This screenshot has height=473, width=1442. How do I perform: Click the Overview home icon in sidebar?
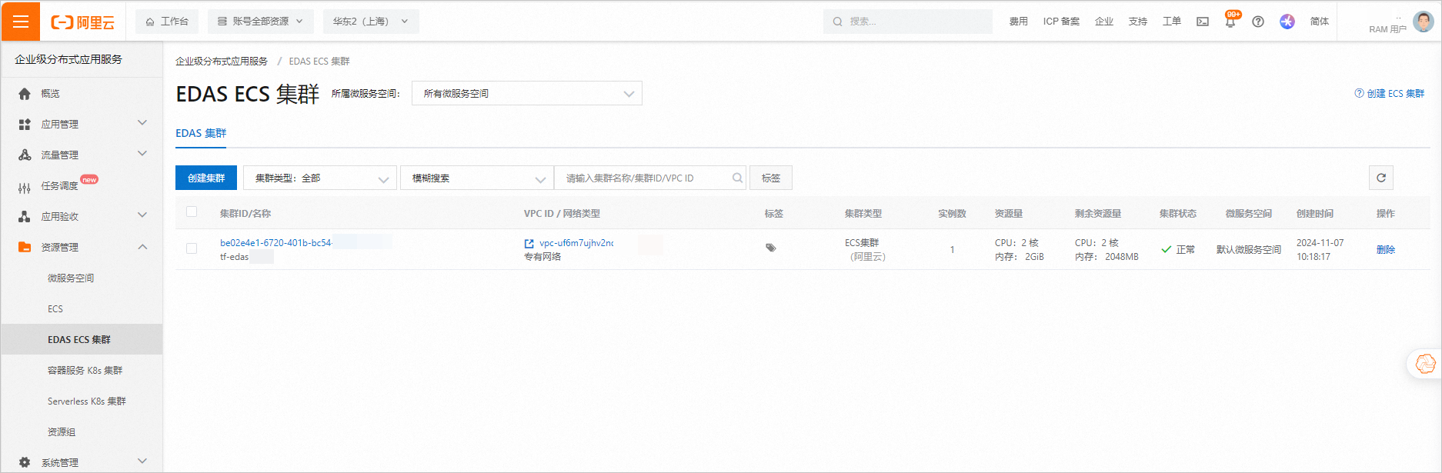tap(25, 93)
